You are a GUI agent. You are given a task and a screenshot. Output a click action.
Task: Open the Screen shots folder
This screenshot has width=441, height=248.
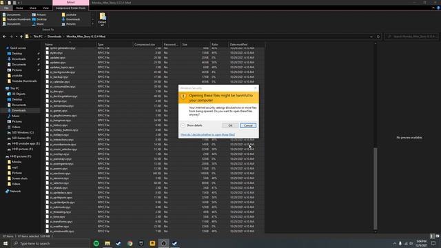[x=19, y=178]
